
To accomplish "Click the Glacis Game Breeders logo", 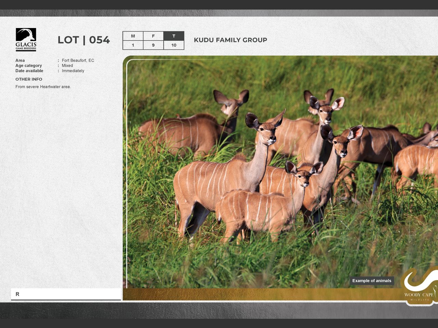I will pyautogui.click(x=26, y=40).
